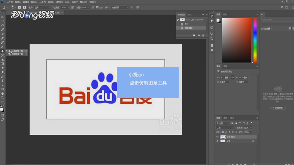Switch to the 色板 tab
Image resolution: width=294 pixels, height=165 pixels.
click(x=225, y=14)
